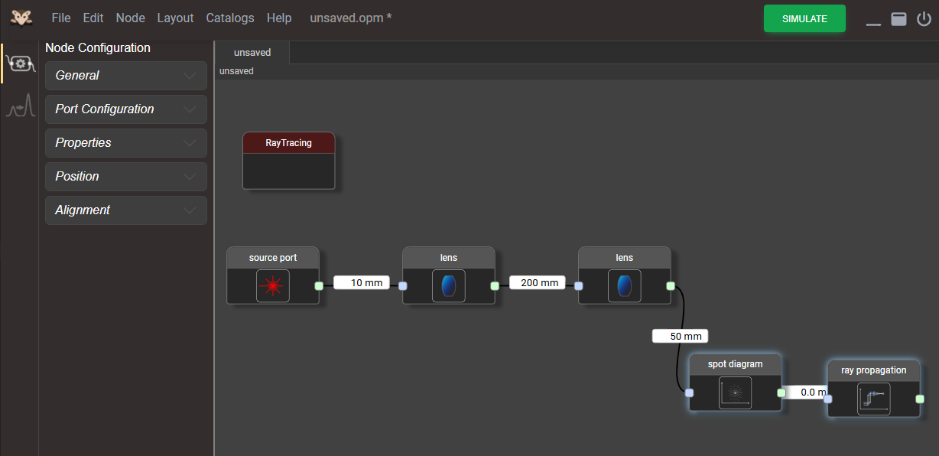The height and width of the screenshot is (456, 939).
Task: Open the Catalogs menu
Action: click(230, 18)
